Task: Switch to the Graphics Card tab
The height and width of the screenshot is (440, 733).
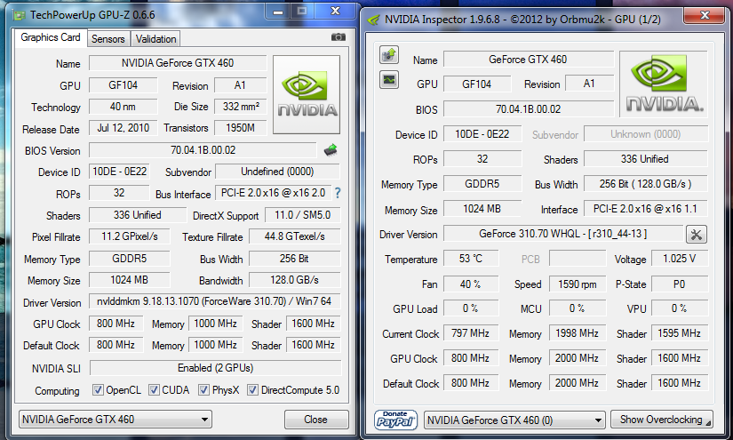Action: tap(51, 37)
